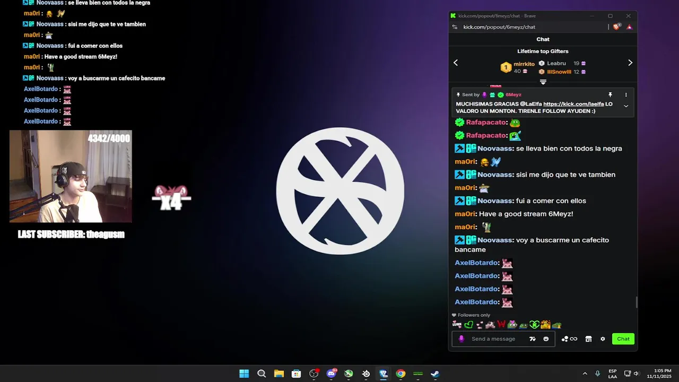Image resolution: width=679 pixels, height=382 pixels.
Task: Open taskbar Search
Action: pos(262,374)
